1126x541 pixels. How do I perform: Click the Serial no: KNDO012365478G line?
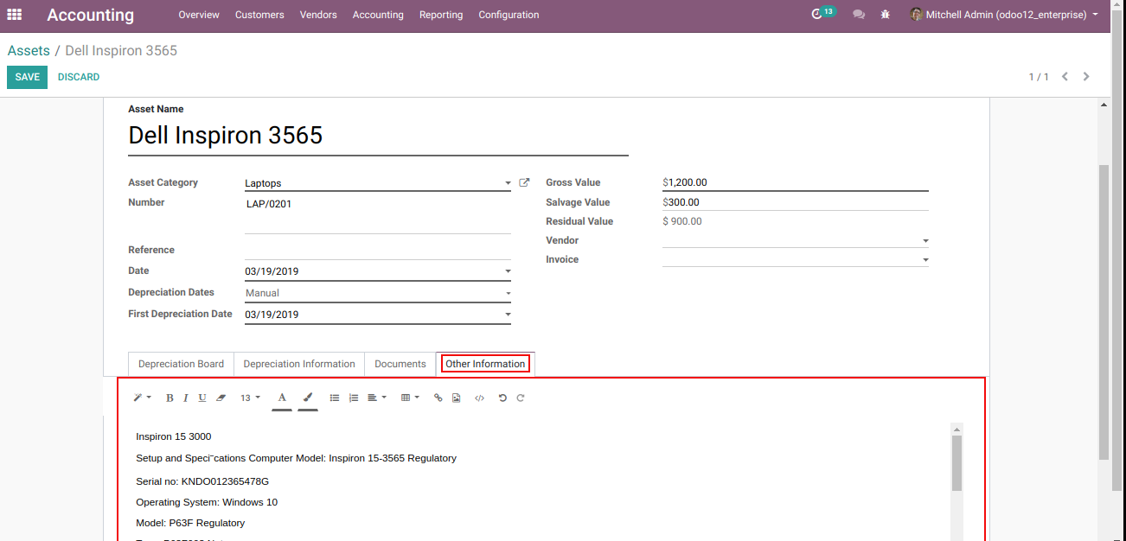(202, 481)
